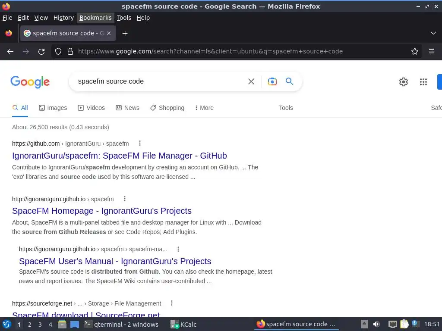Click the show desktop taskbar icon

tap(74, 325)
